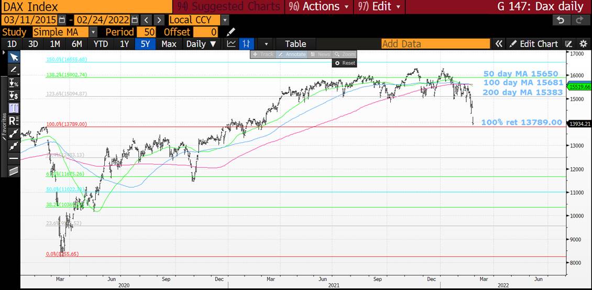This screenshot has width=592, height=290.
Task: Click Track button on chart toolbar
Action: pos(263,55)
